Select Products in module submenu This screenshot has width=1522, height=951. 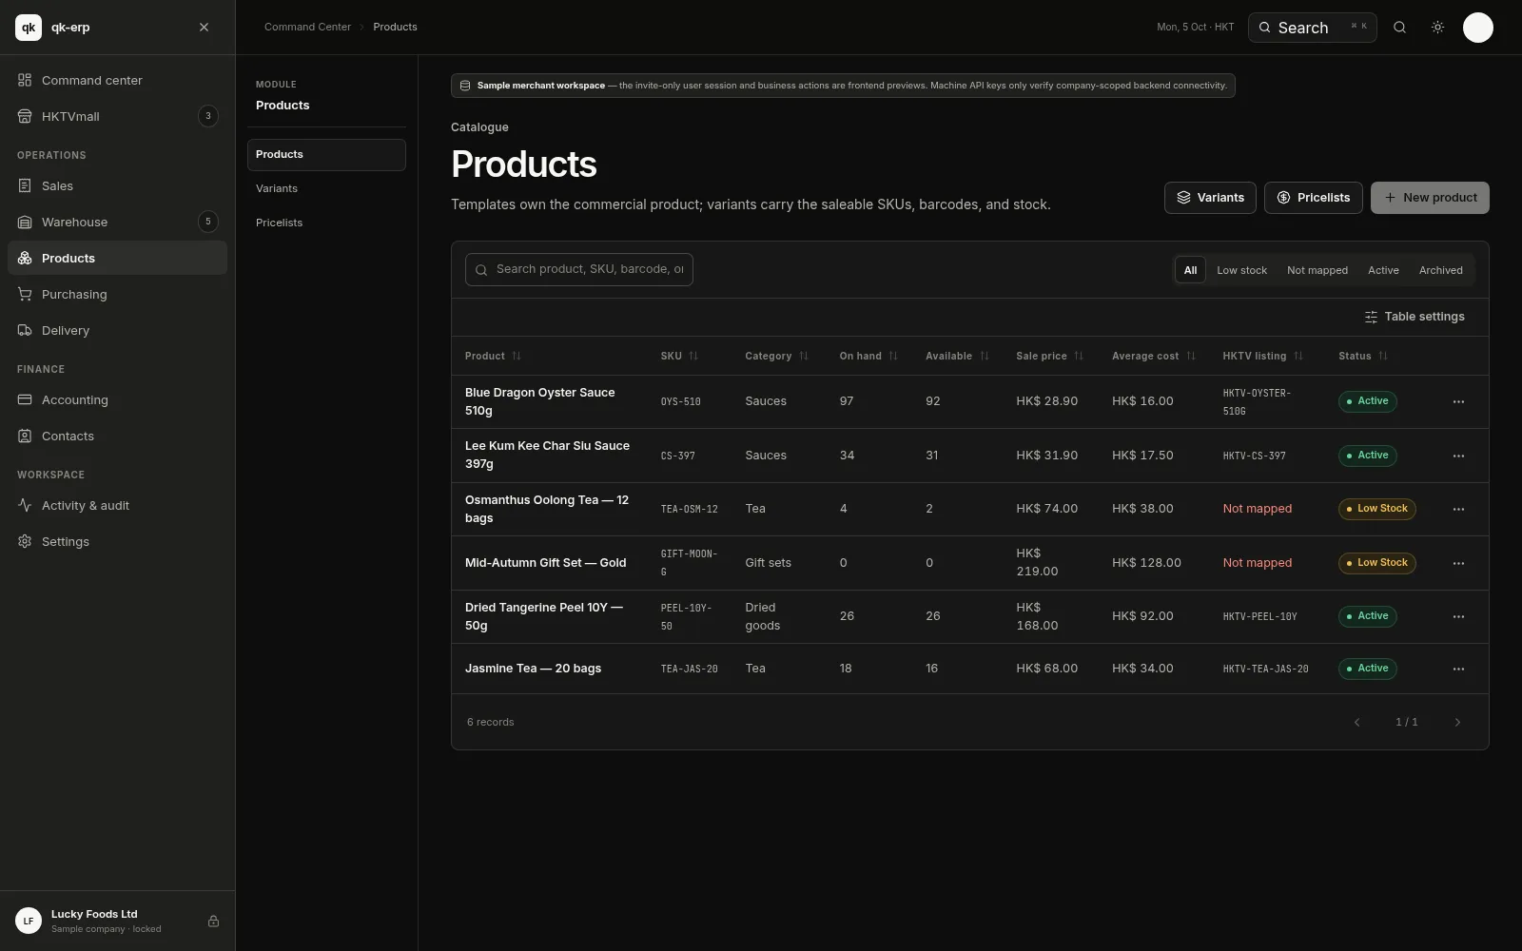(326, 155)
